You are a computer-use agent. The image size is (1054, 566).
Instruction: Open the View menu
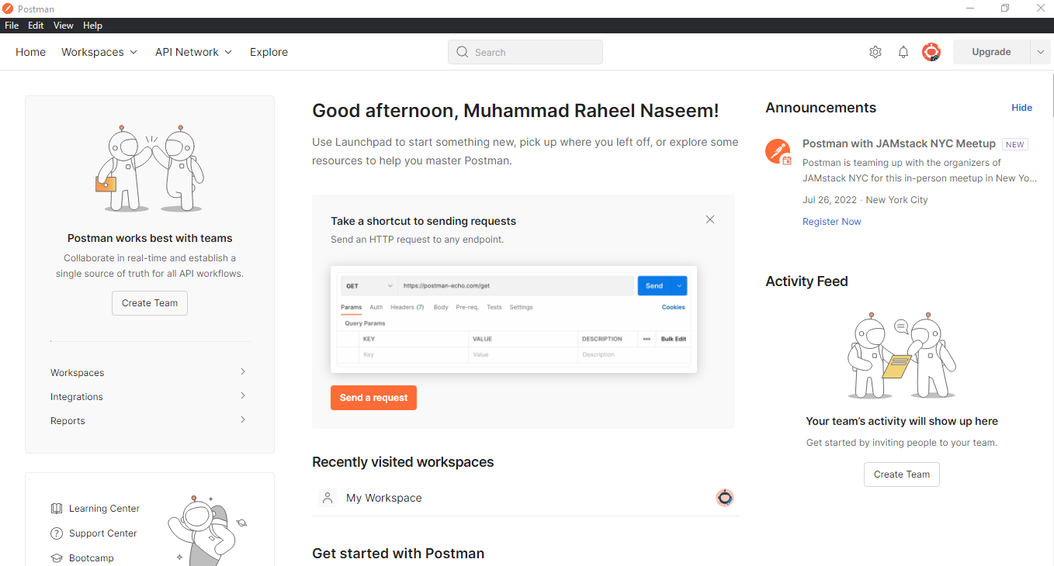(x=63, y=25)
